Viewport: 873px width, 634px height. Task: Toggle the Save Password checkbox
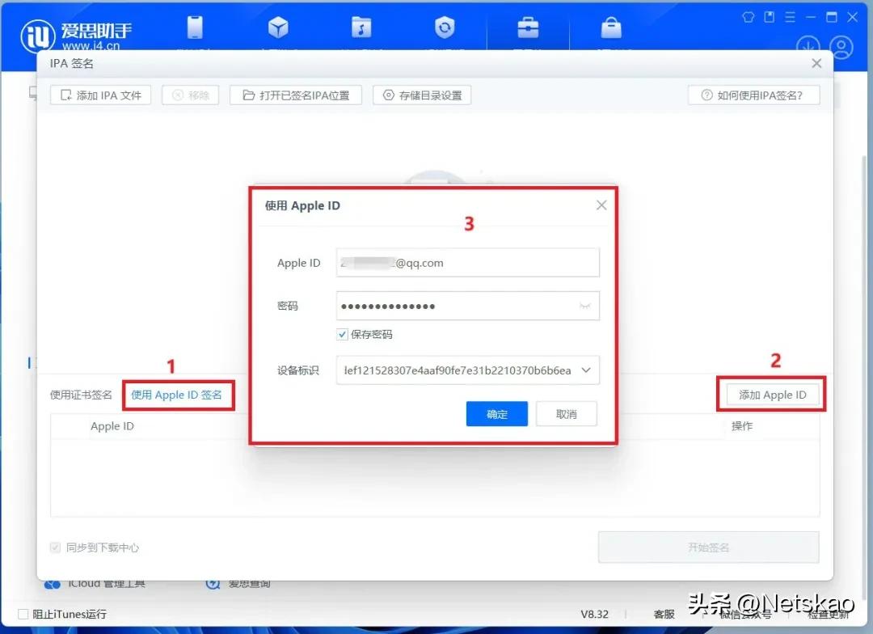(343, 334)
